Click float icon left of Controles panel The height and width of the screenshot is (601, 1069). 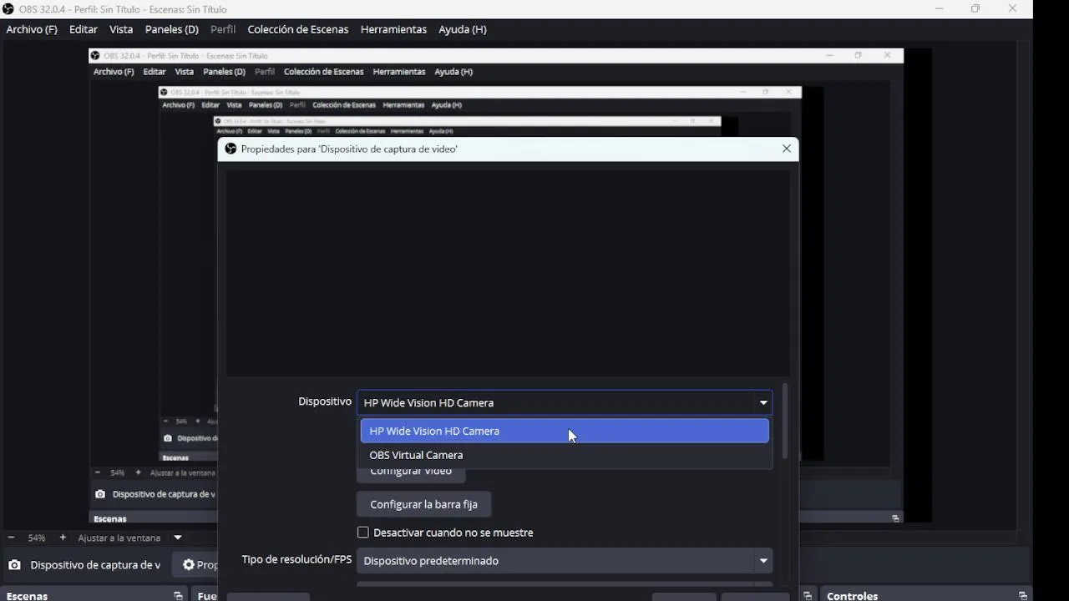[x=808, y=596]
